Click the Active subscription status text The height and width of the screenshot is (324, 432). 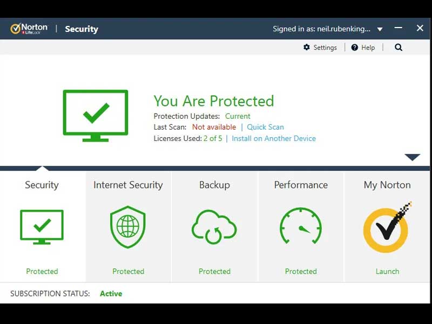point(111,294)
